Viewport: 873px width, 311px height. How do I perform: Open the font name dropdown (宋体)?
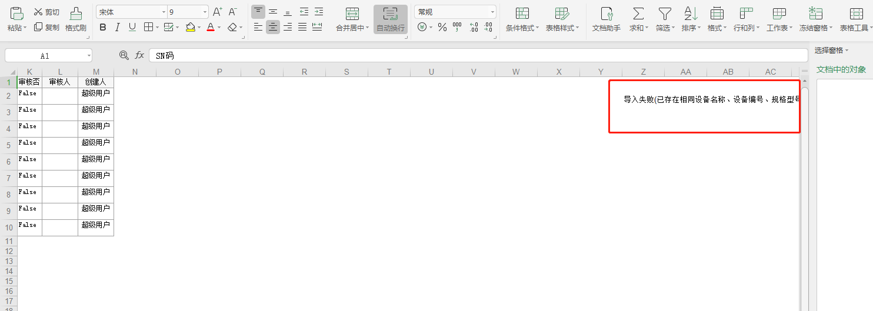131,12
